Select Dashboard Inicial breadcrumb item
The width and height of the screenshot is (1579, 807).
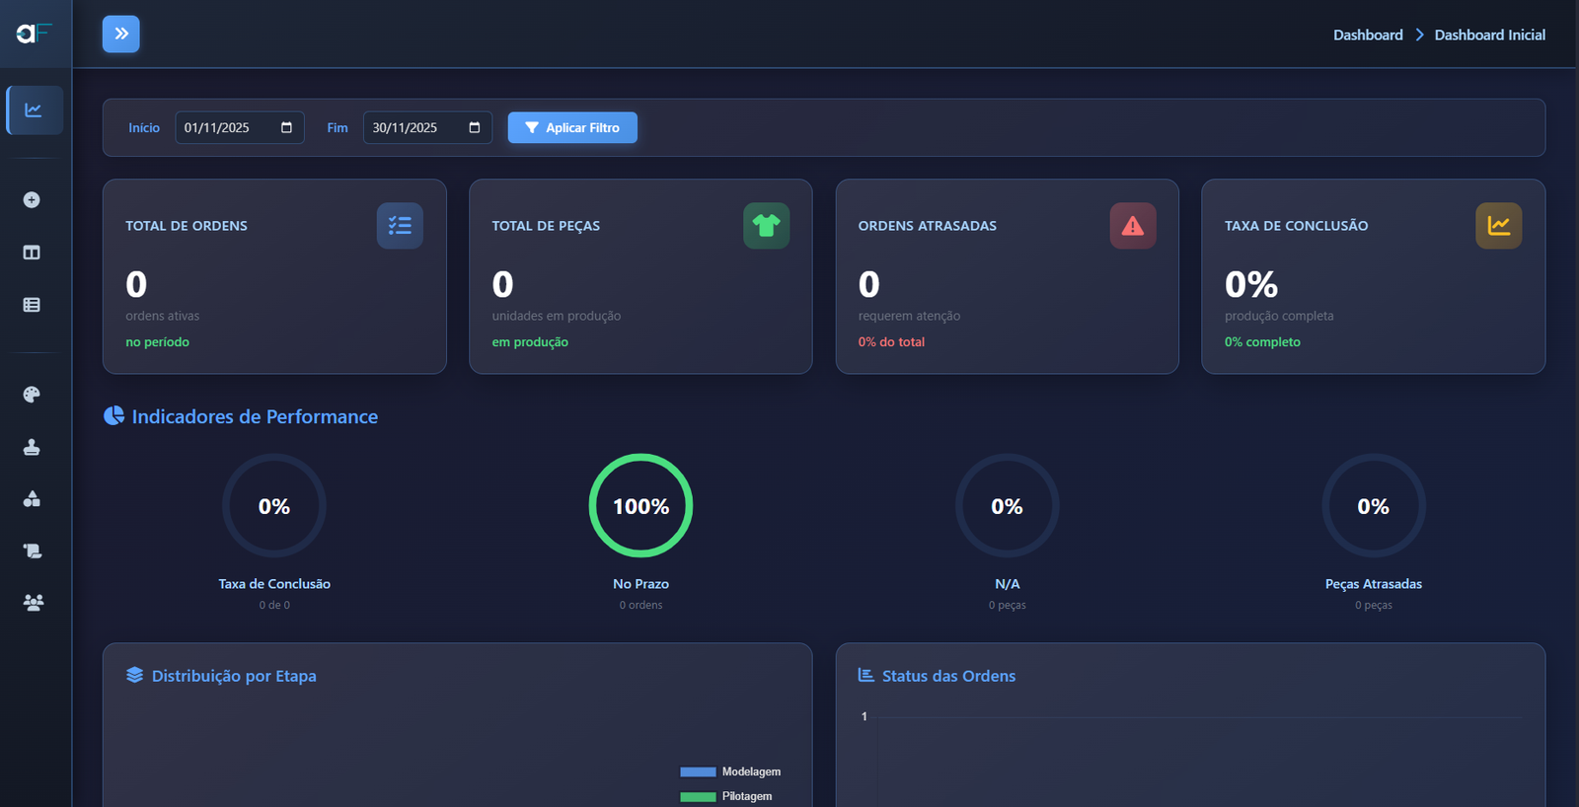[x=1489, y=35]
